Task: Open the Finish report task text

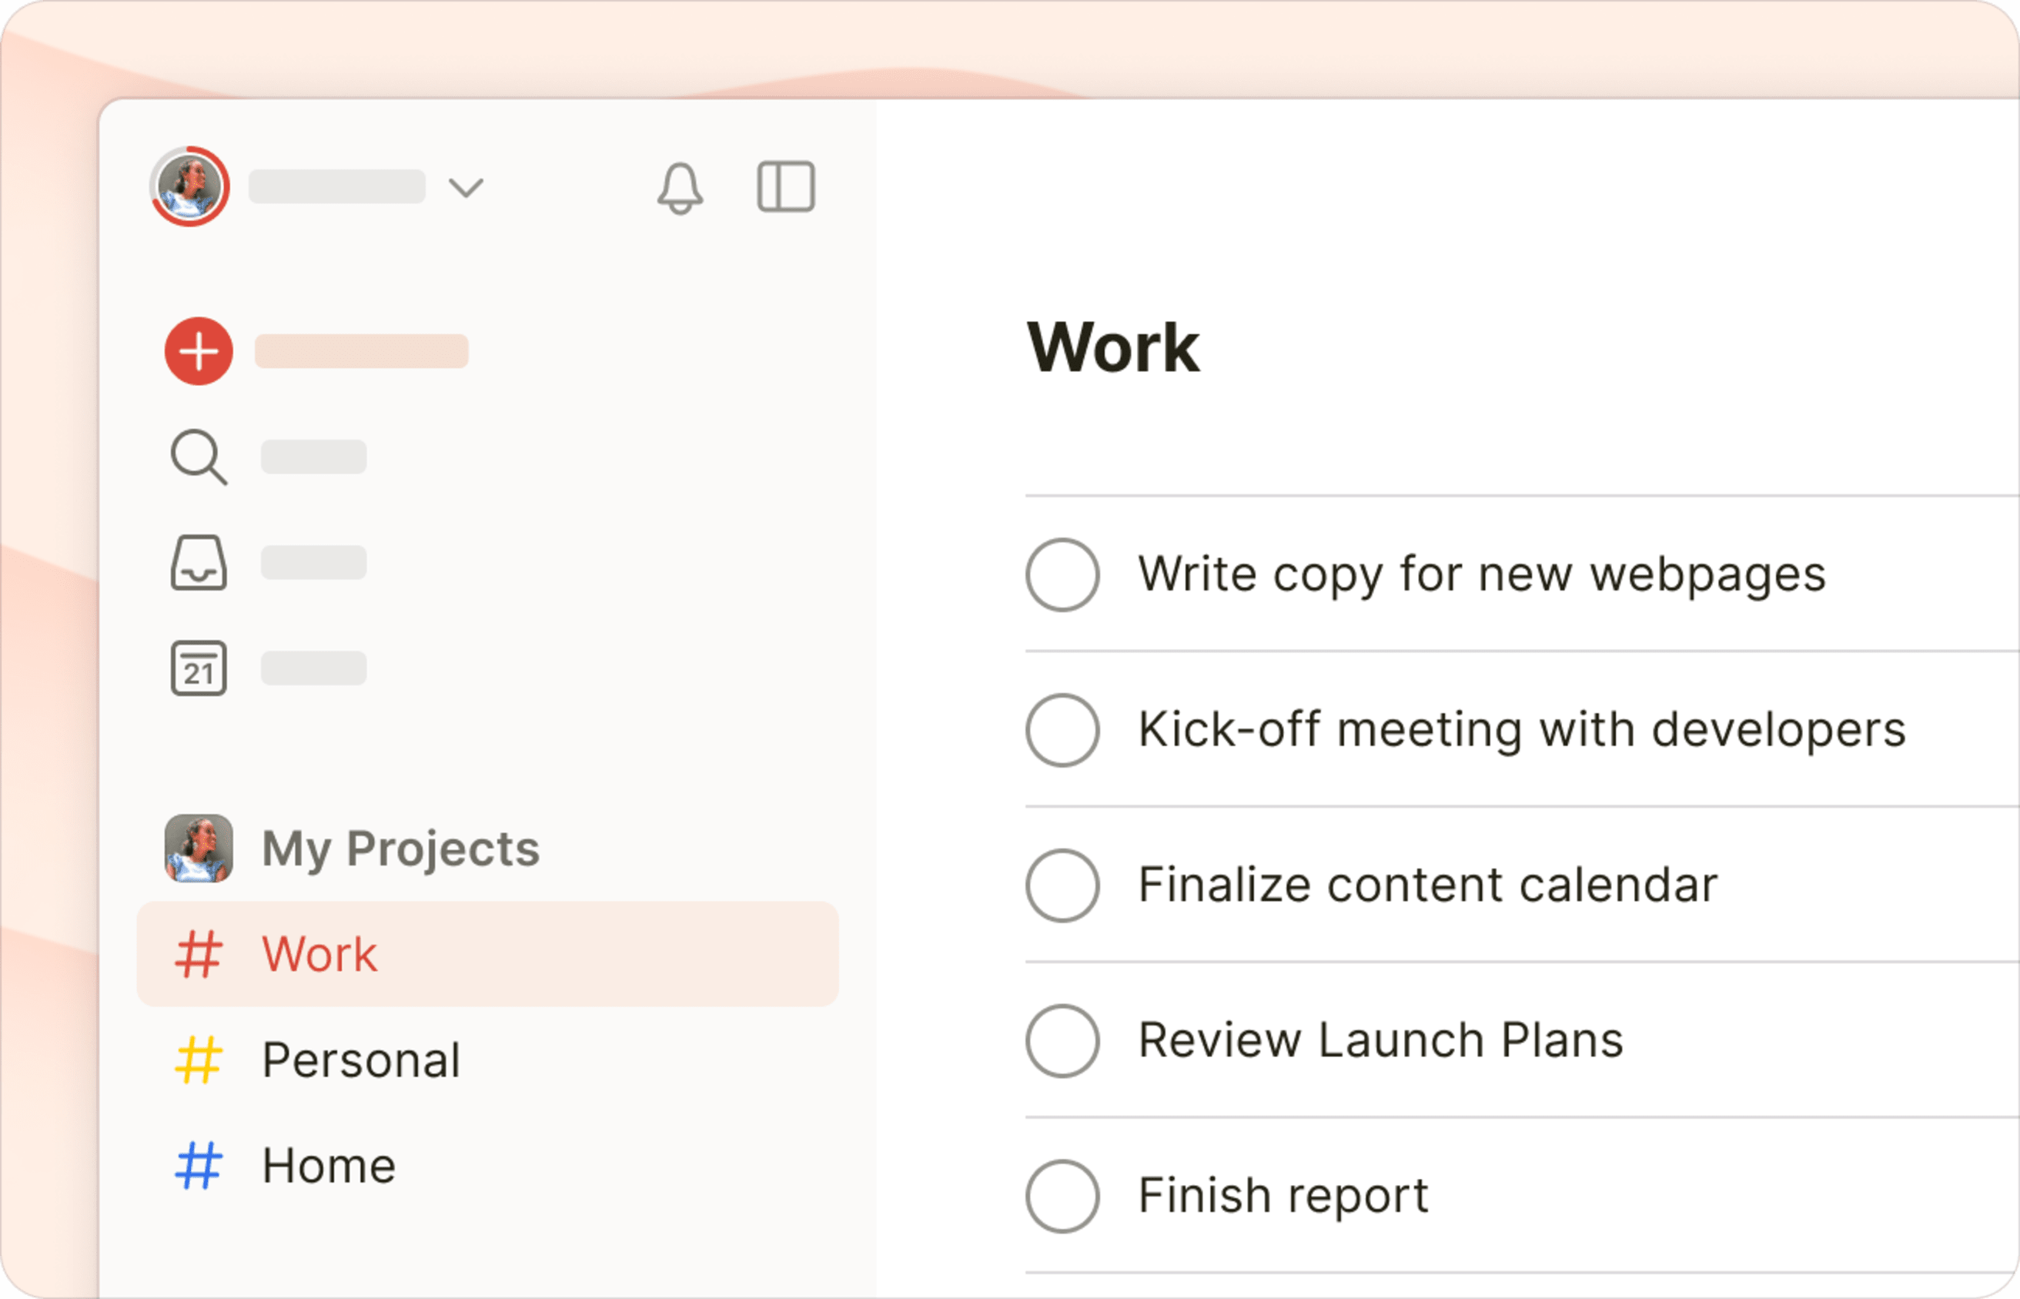Action: [x=1283, y=1195]
